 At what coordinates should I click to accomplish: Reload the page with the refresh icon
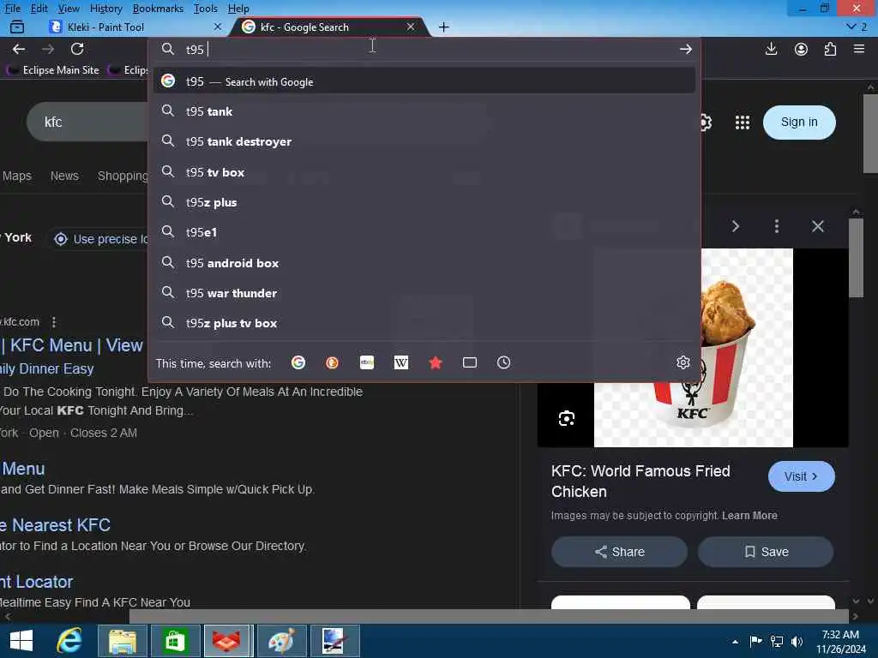pos(77,49)
